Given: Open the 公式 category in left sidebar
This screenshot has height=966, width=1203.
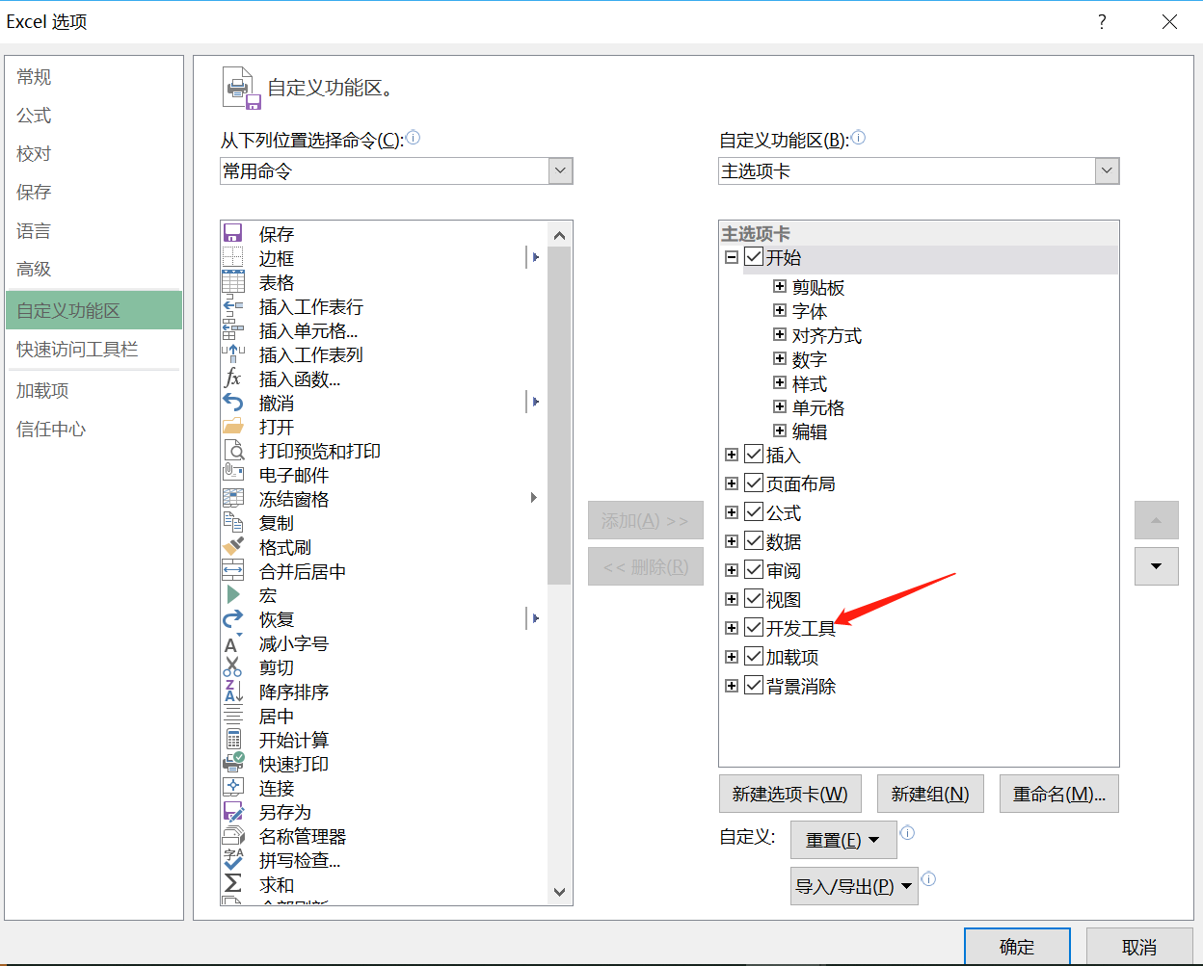Looking at the screenshot, I should point(94,116).
